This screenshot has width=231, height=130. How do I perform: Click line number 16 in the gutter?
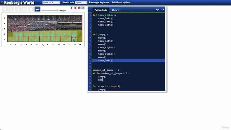click(90, 64)
